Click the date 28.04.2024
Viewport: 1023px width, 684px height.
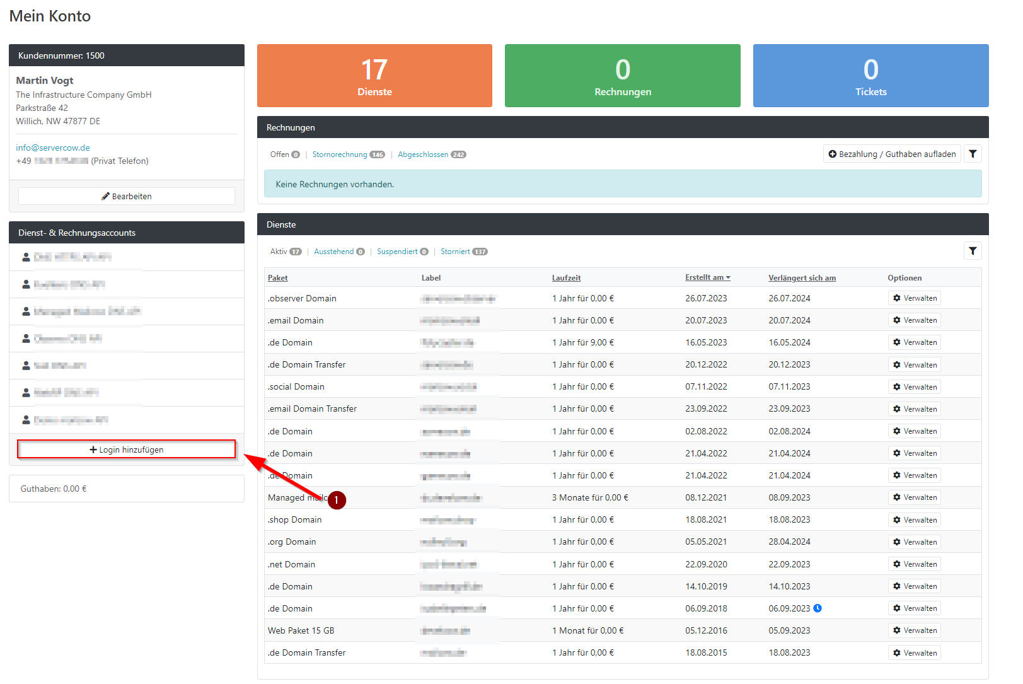point(789,542)
